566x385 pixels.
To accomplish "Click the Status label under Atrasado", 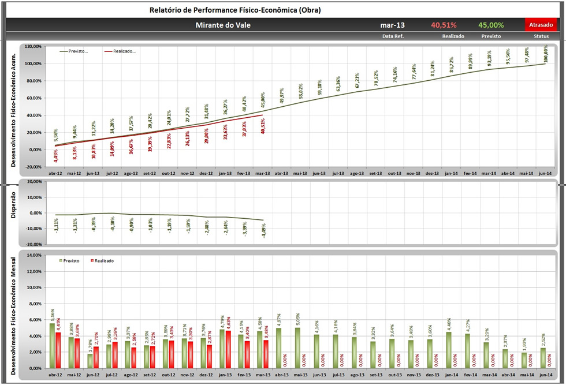I will pos(541,36).
